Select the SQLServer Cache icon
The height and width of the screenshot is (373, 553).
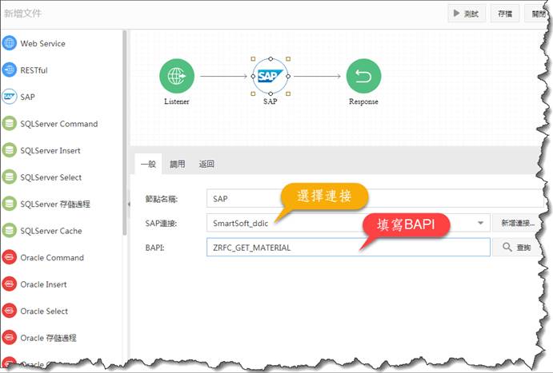9,231
